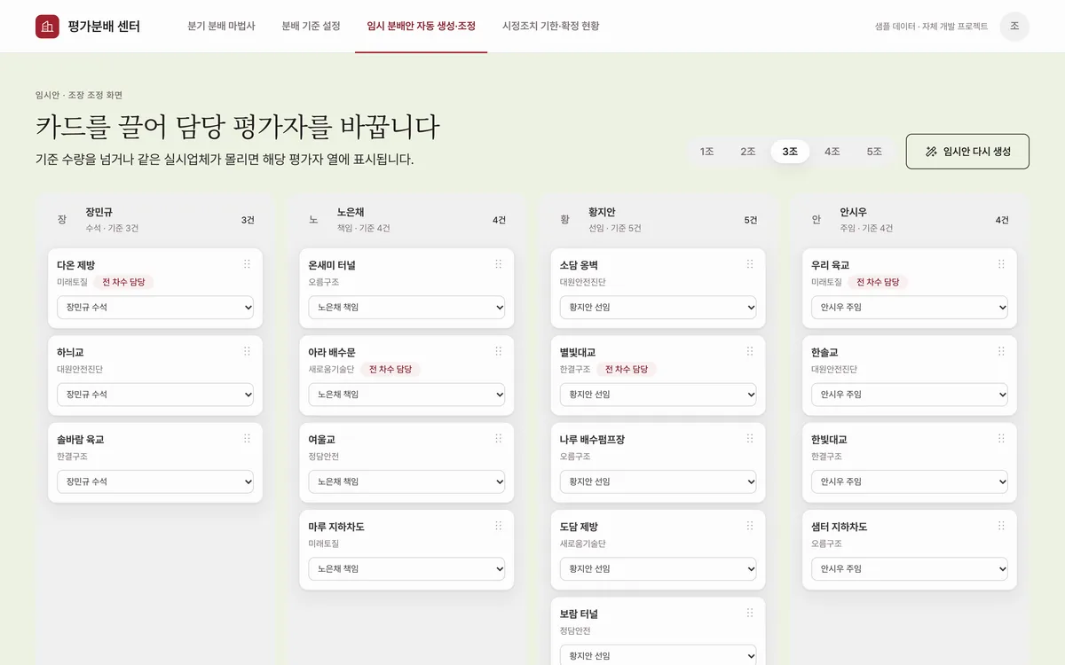This screenshot has height=665, width=1065.
Task: Open evaluator dropdown on 마루 지하차도 card
Action: tap(406, 569)
